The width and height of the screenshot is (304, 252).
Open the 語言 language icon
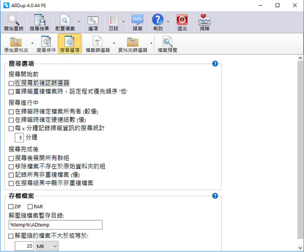[138, 22]
